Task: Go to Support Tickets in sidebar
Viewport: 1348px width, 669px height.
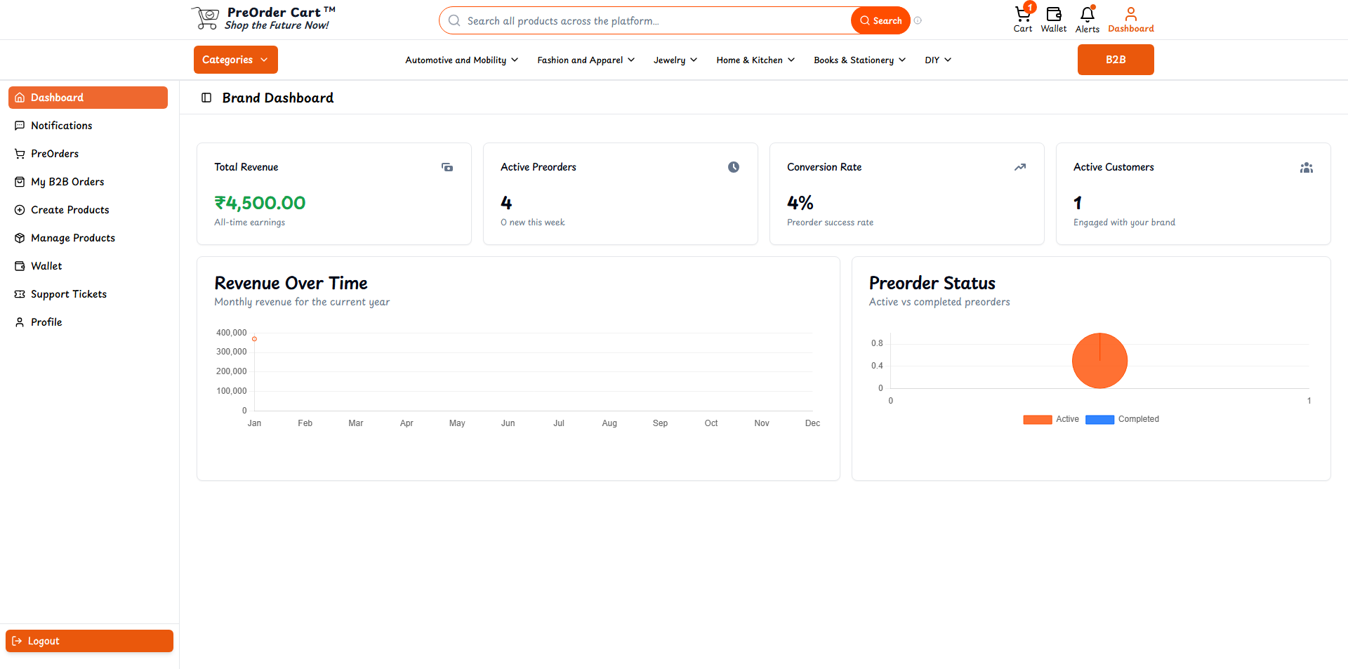Action: [x=69, y=294]
